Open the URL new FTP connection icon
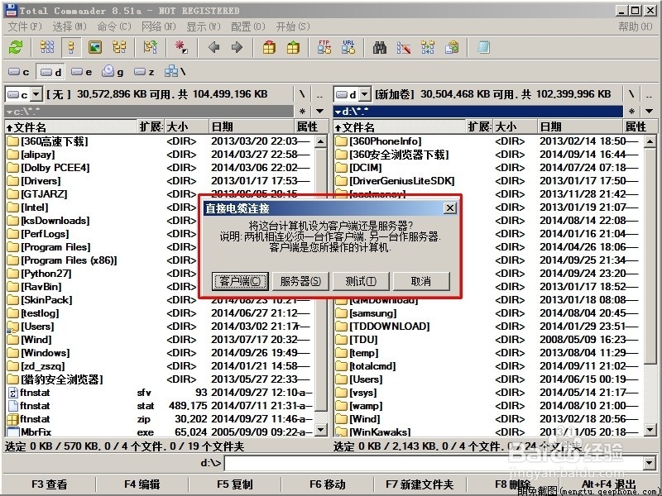This screenshot has height=496, width=662. [348, 47]
